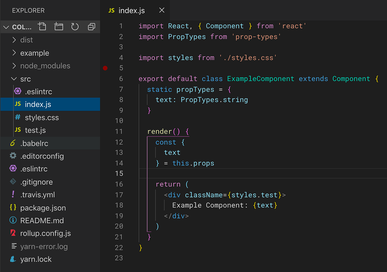The width and height of the screenshot is (387, 272).
Task: Click the JS icon next to test.js
Action: click(x=18, y=130)
